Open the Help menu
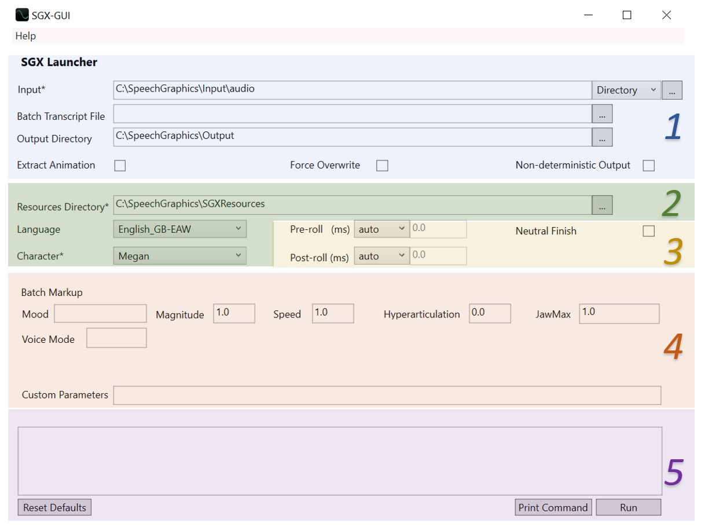The height and width of the screenshot is (527, 701). click(x=25, y=36)
